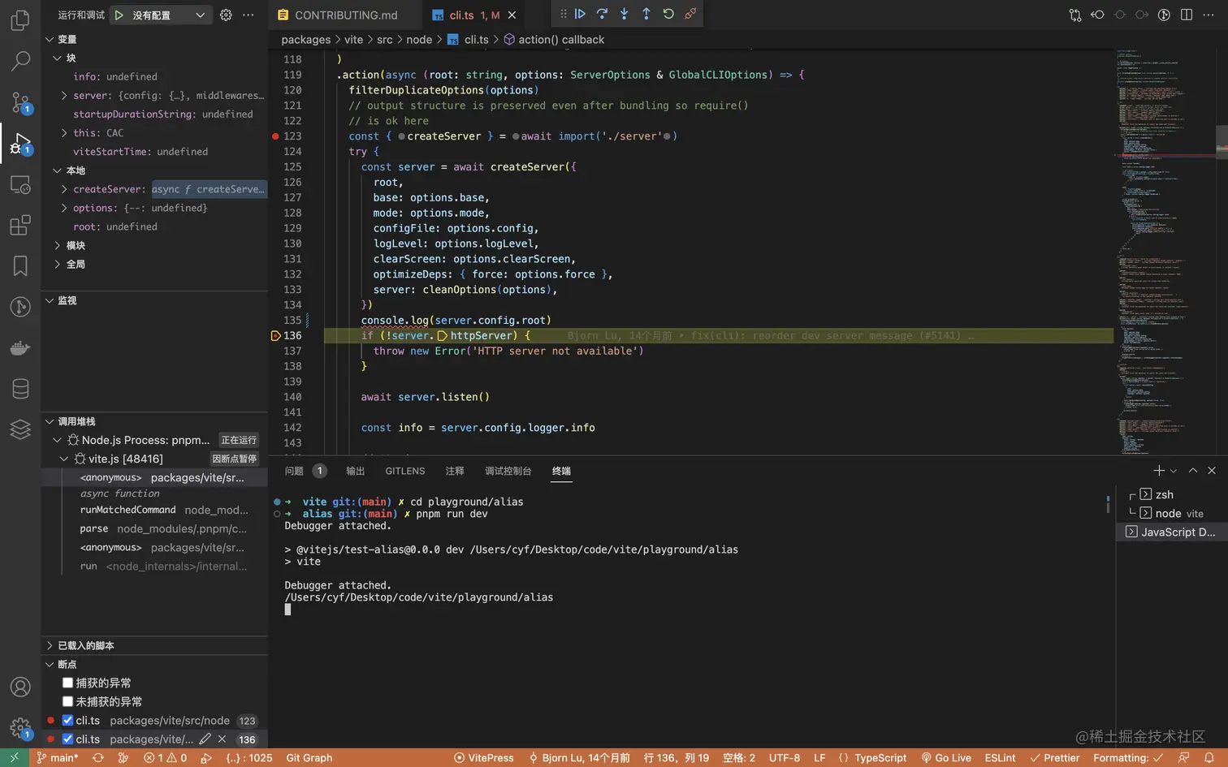This screenshot has width=1228, height=767.
Task: Disable the cli.ts line 136 breakpoint checkbox
Action: point(68,739)
